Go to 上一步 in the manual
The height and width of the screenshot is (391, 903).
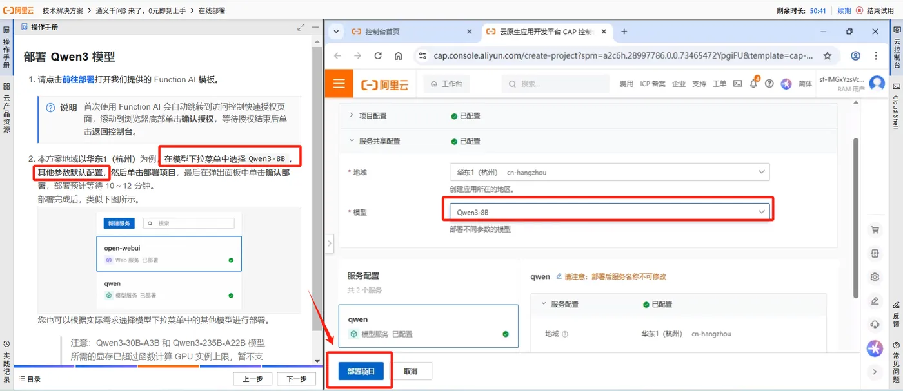252,379
